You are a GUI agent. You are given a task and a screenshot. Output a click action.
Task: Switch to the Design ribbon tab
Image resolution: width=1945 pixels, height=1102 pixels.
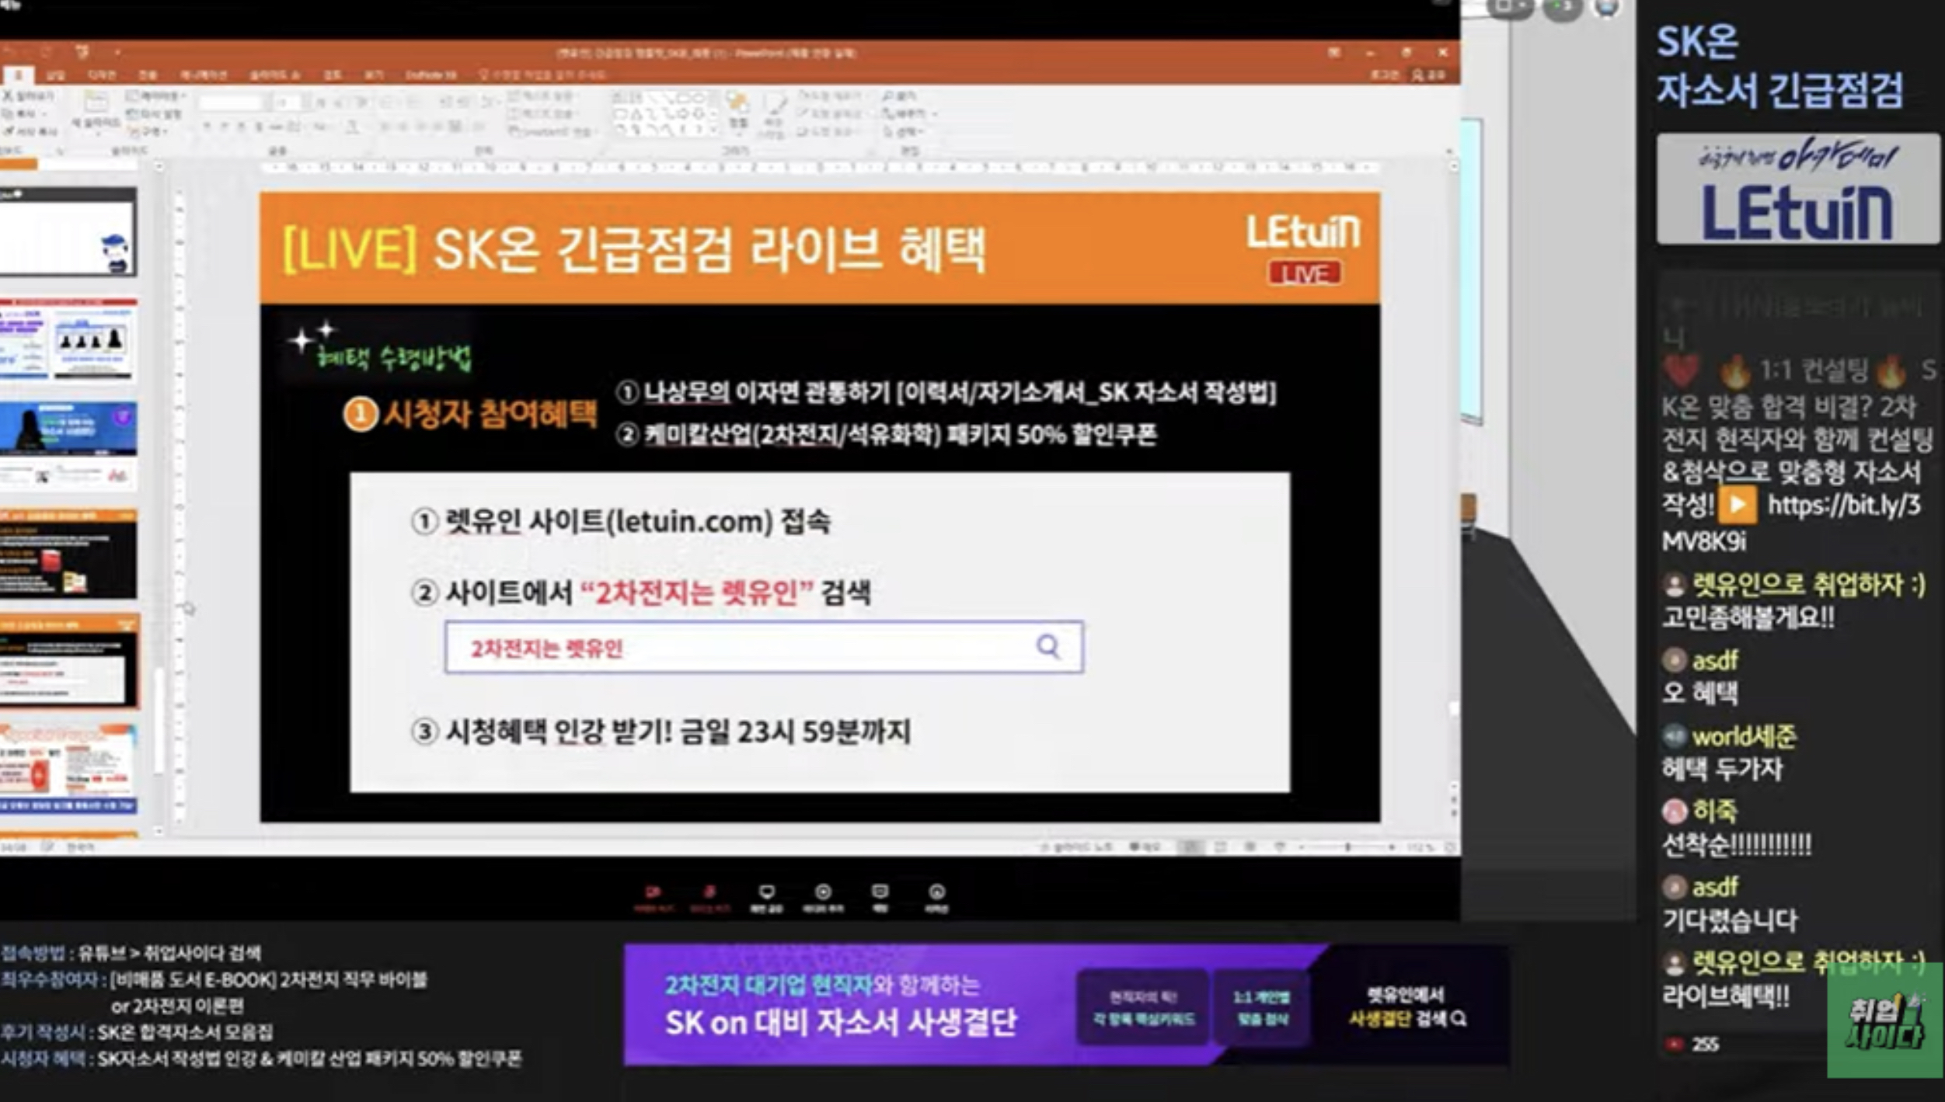(102, 75)
